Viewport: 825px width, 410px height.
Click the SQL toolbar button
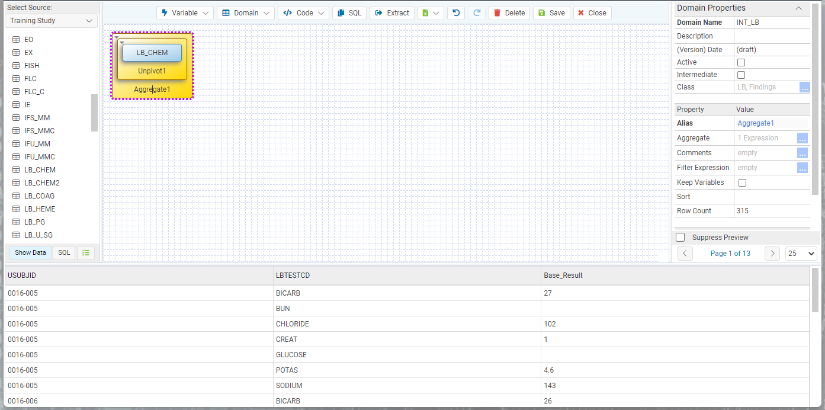click(x=349, y=13)
